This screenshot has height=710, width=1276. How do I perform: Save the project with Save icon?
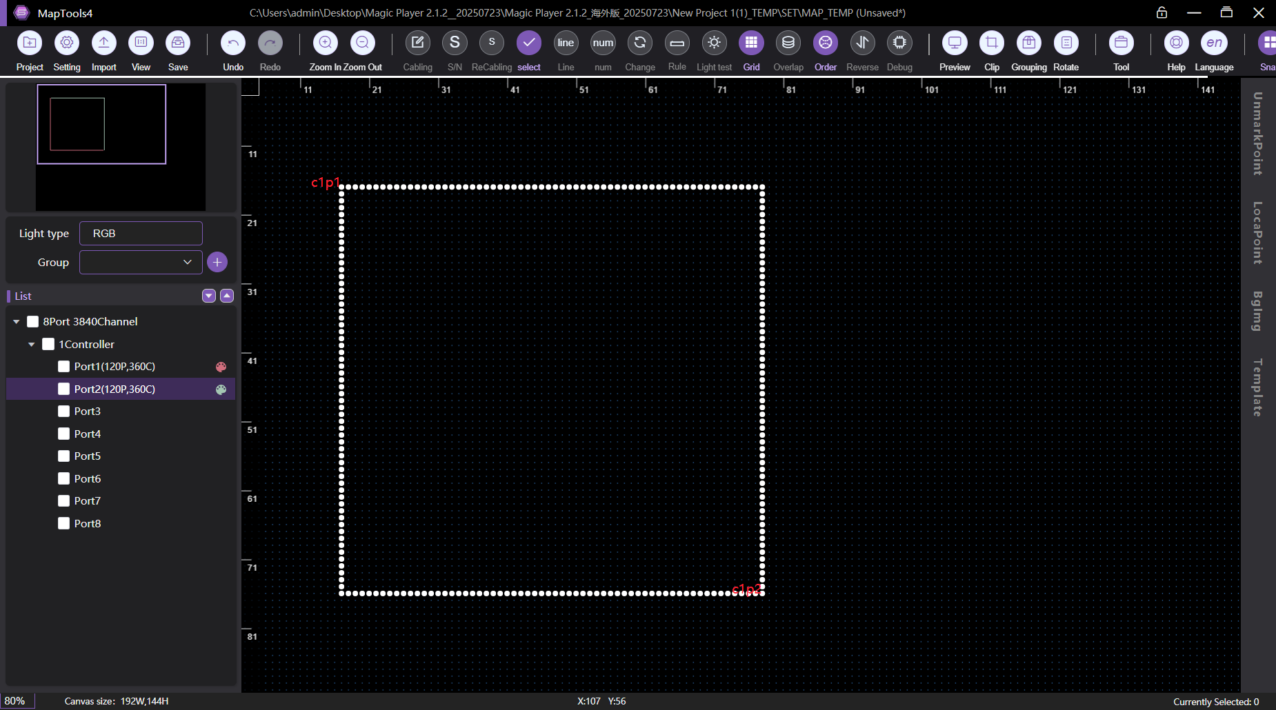point(178,43)
